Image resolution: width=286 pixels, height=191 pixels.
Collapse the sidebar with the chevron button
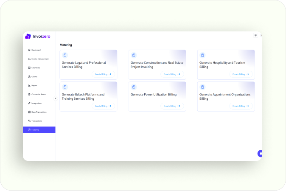pos(56,98)
